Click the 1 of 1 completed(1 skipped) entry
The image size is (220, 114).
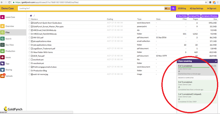click(197, 98)
